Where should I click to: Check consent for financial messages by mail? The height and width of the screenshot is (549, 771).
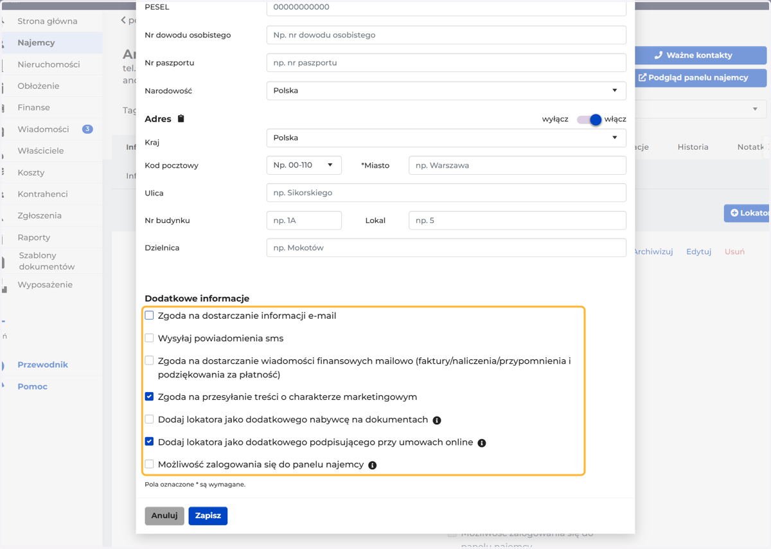149,361
